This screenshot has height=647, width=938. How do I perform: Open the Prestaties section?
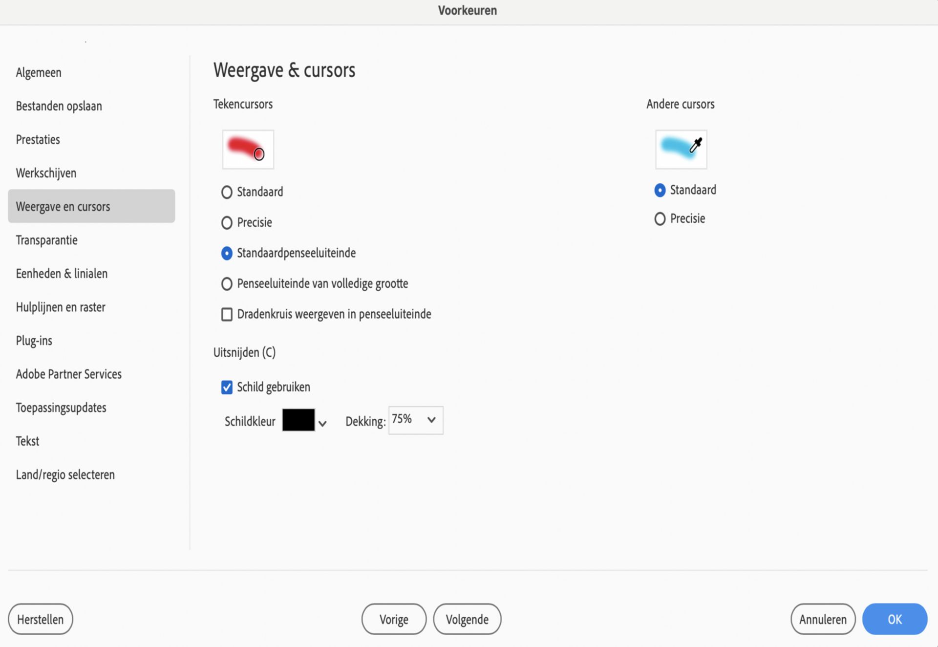pos(91,139)
